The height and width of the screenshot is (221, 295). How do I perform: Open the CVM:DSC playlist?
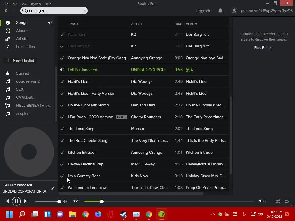(x=25, y=98)
